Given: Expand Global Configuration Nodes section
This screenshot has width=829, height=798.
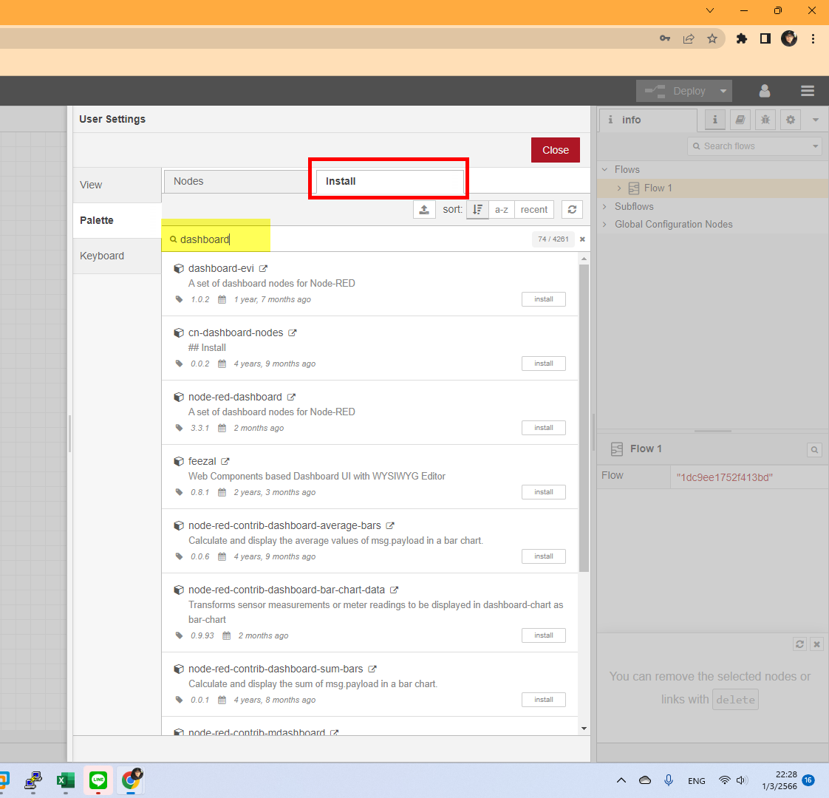Looking at the screenshot, I should pyautogui.click(x=605, y=224).
